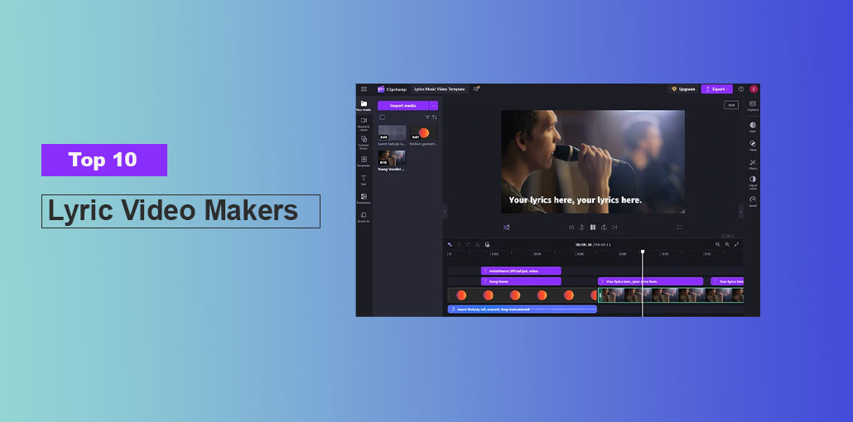The width and height of the screenshot is (853, 422).
Task: Click the Export button
Action: pyautogui.click(x=716, y=89)
